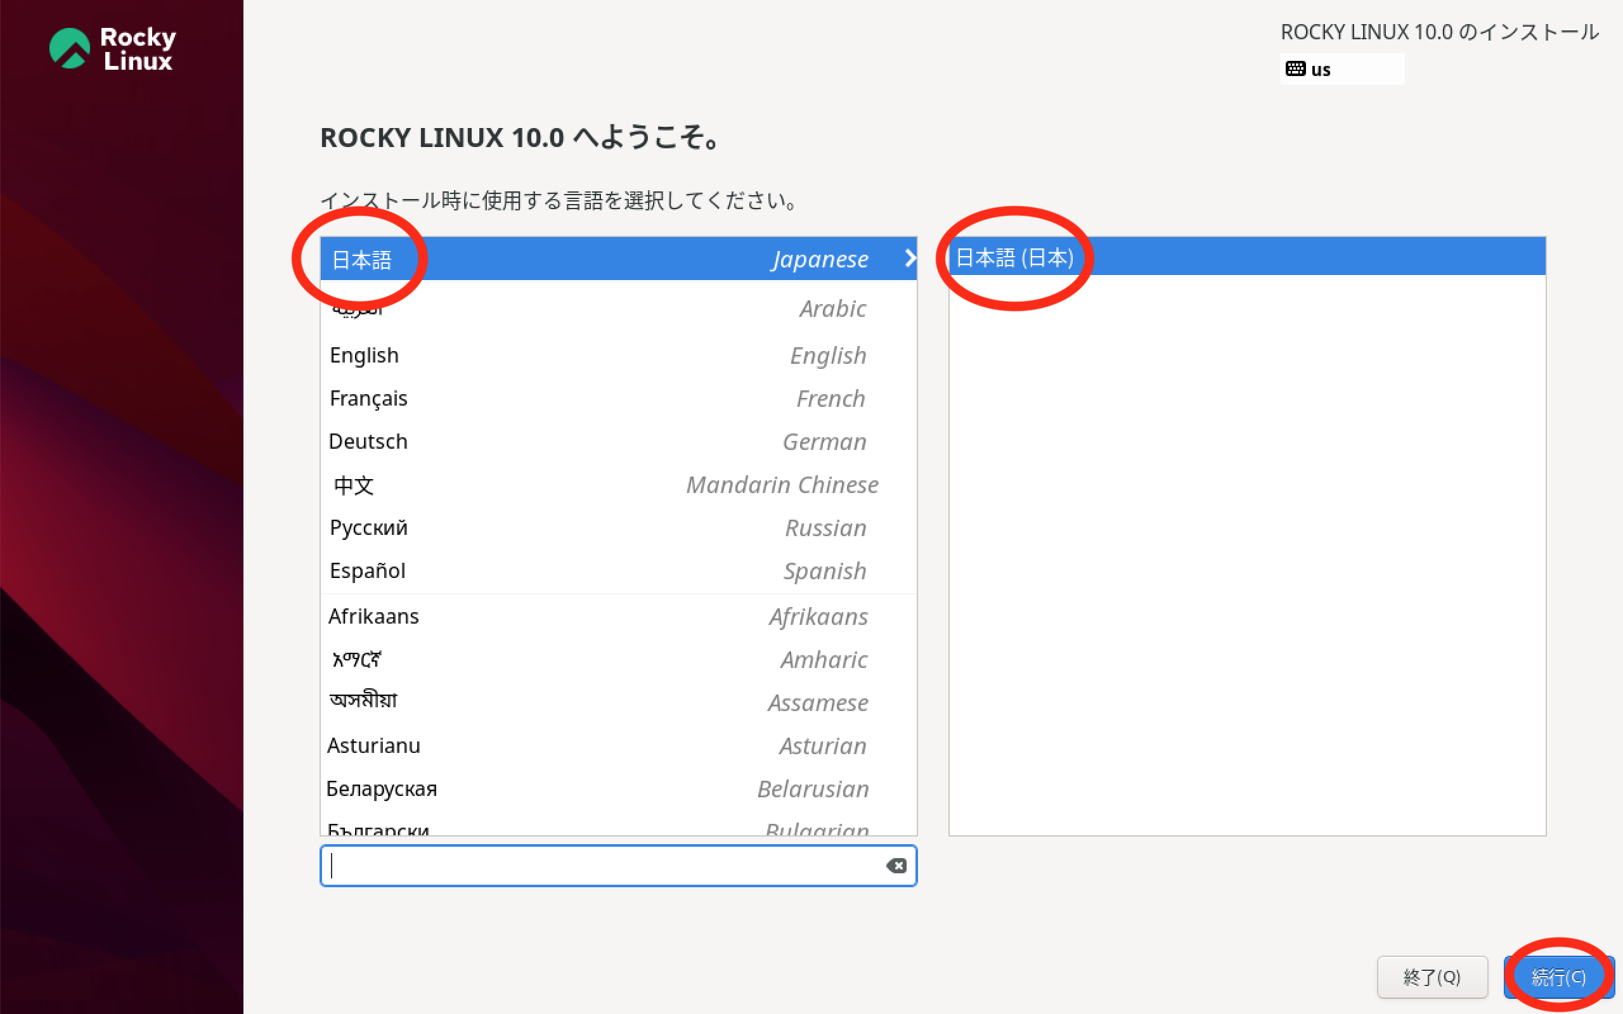Open the us keyboard layout indicator
1623x1014 pixels.
click(x=1342, y=69)
